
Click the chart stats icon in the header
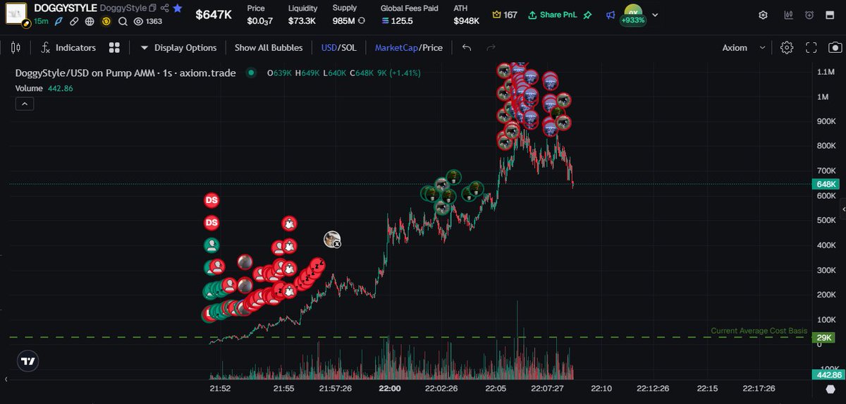point(788,15)
